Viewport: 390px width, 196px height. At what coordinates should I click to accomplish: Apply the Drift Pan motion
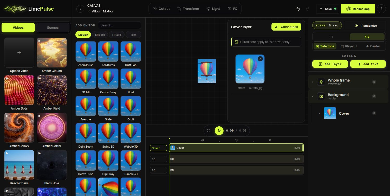point(131,52)
